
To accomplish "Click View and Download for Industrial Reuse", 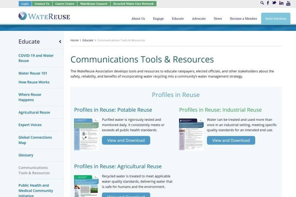I will [x=231, y=140].
